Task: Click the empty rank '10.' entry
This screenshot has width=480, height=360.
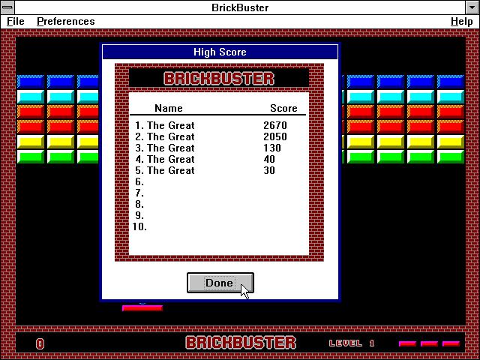Action: pyautogui.click(x=139, y=226)
